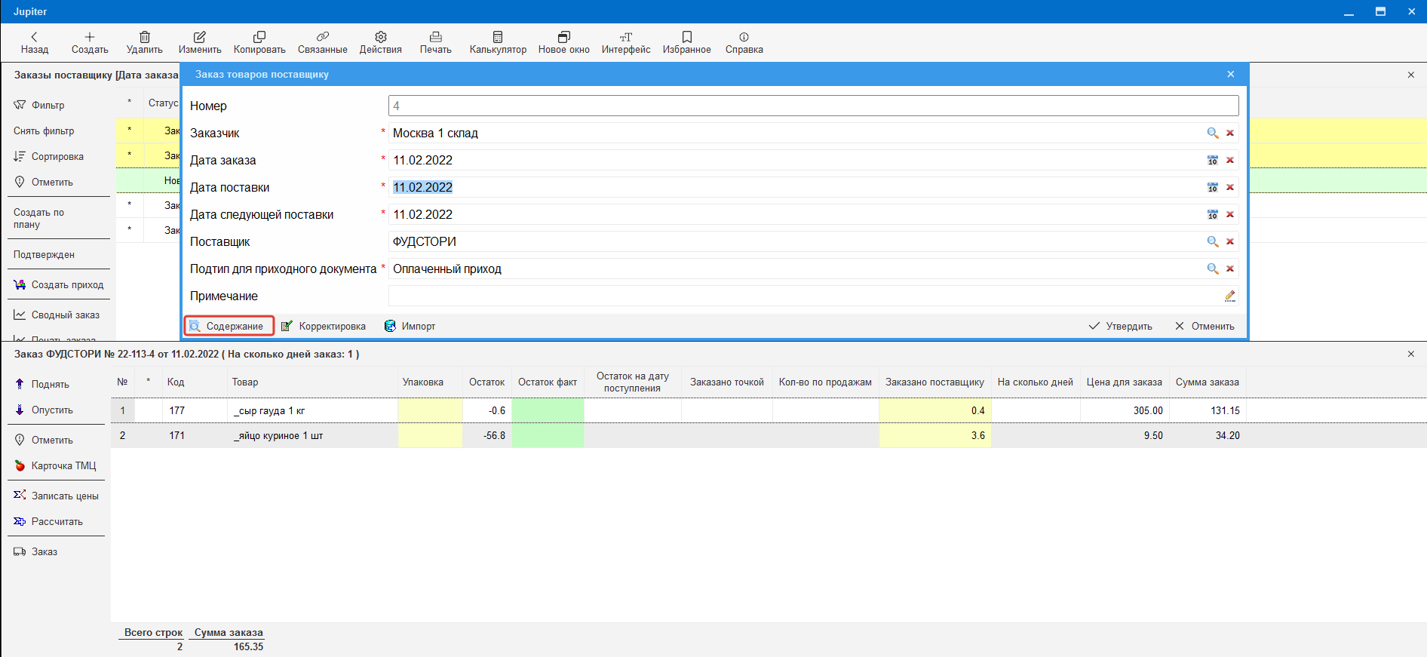Screen dimensions: 1427x657
Task: Click Утвердить to confirm the order
Action: coord(1121,326)
